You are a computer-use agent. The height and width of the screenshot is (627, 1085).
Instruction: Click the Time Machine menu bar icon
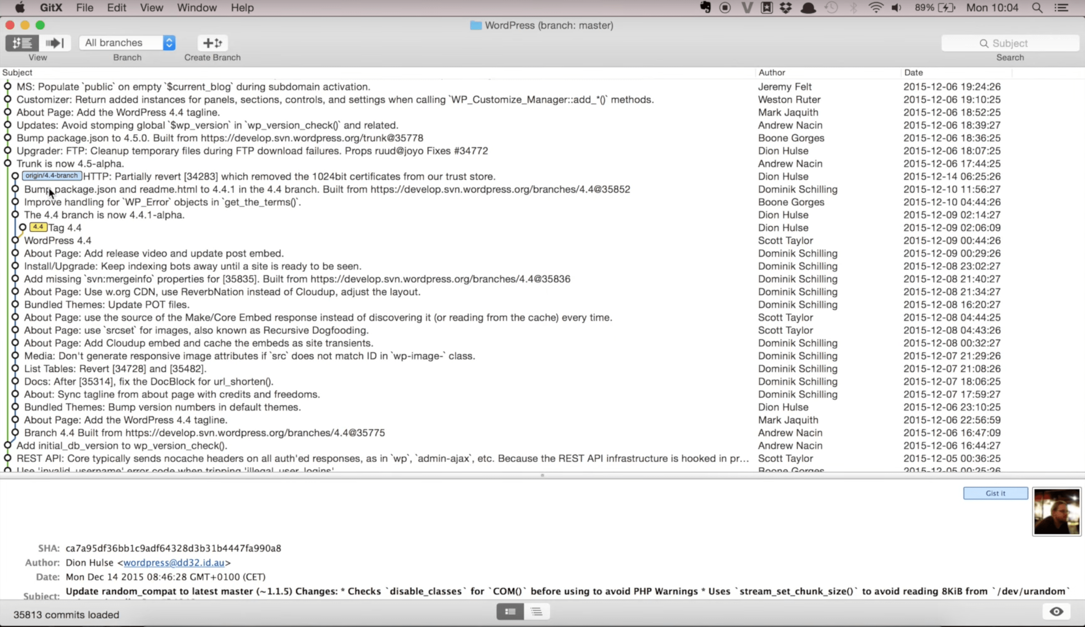click(x=831, y=7)
